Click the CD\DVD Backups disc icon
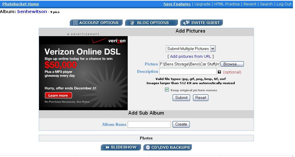This screenshot has height=157, width=295. tap(148, 148)
